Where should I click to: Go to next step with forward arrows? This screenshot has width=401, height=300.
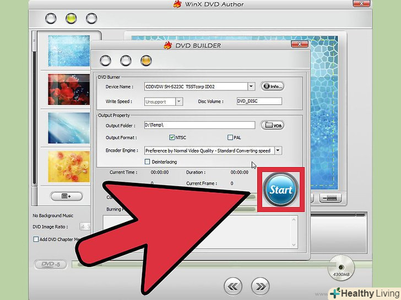point(261,286)
